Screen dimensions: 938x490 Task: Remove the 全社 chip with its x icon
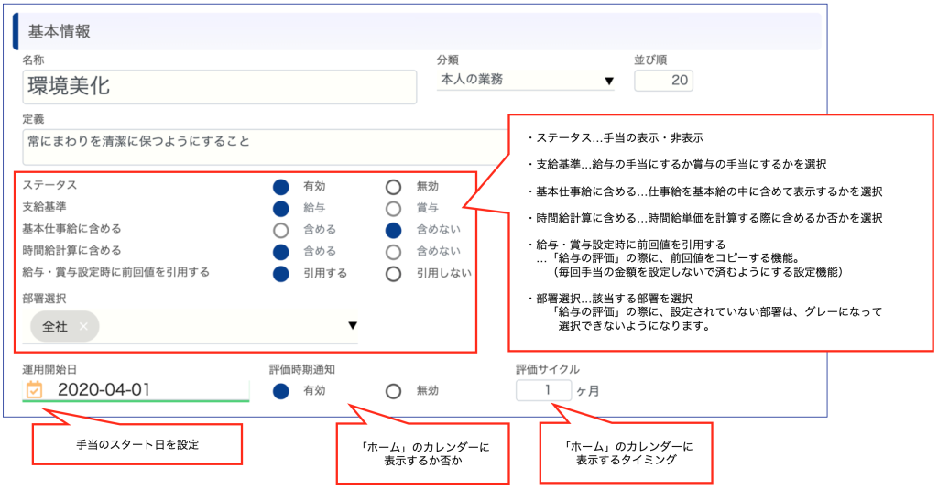click(x=83, y=326)
